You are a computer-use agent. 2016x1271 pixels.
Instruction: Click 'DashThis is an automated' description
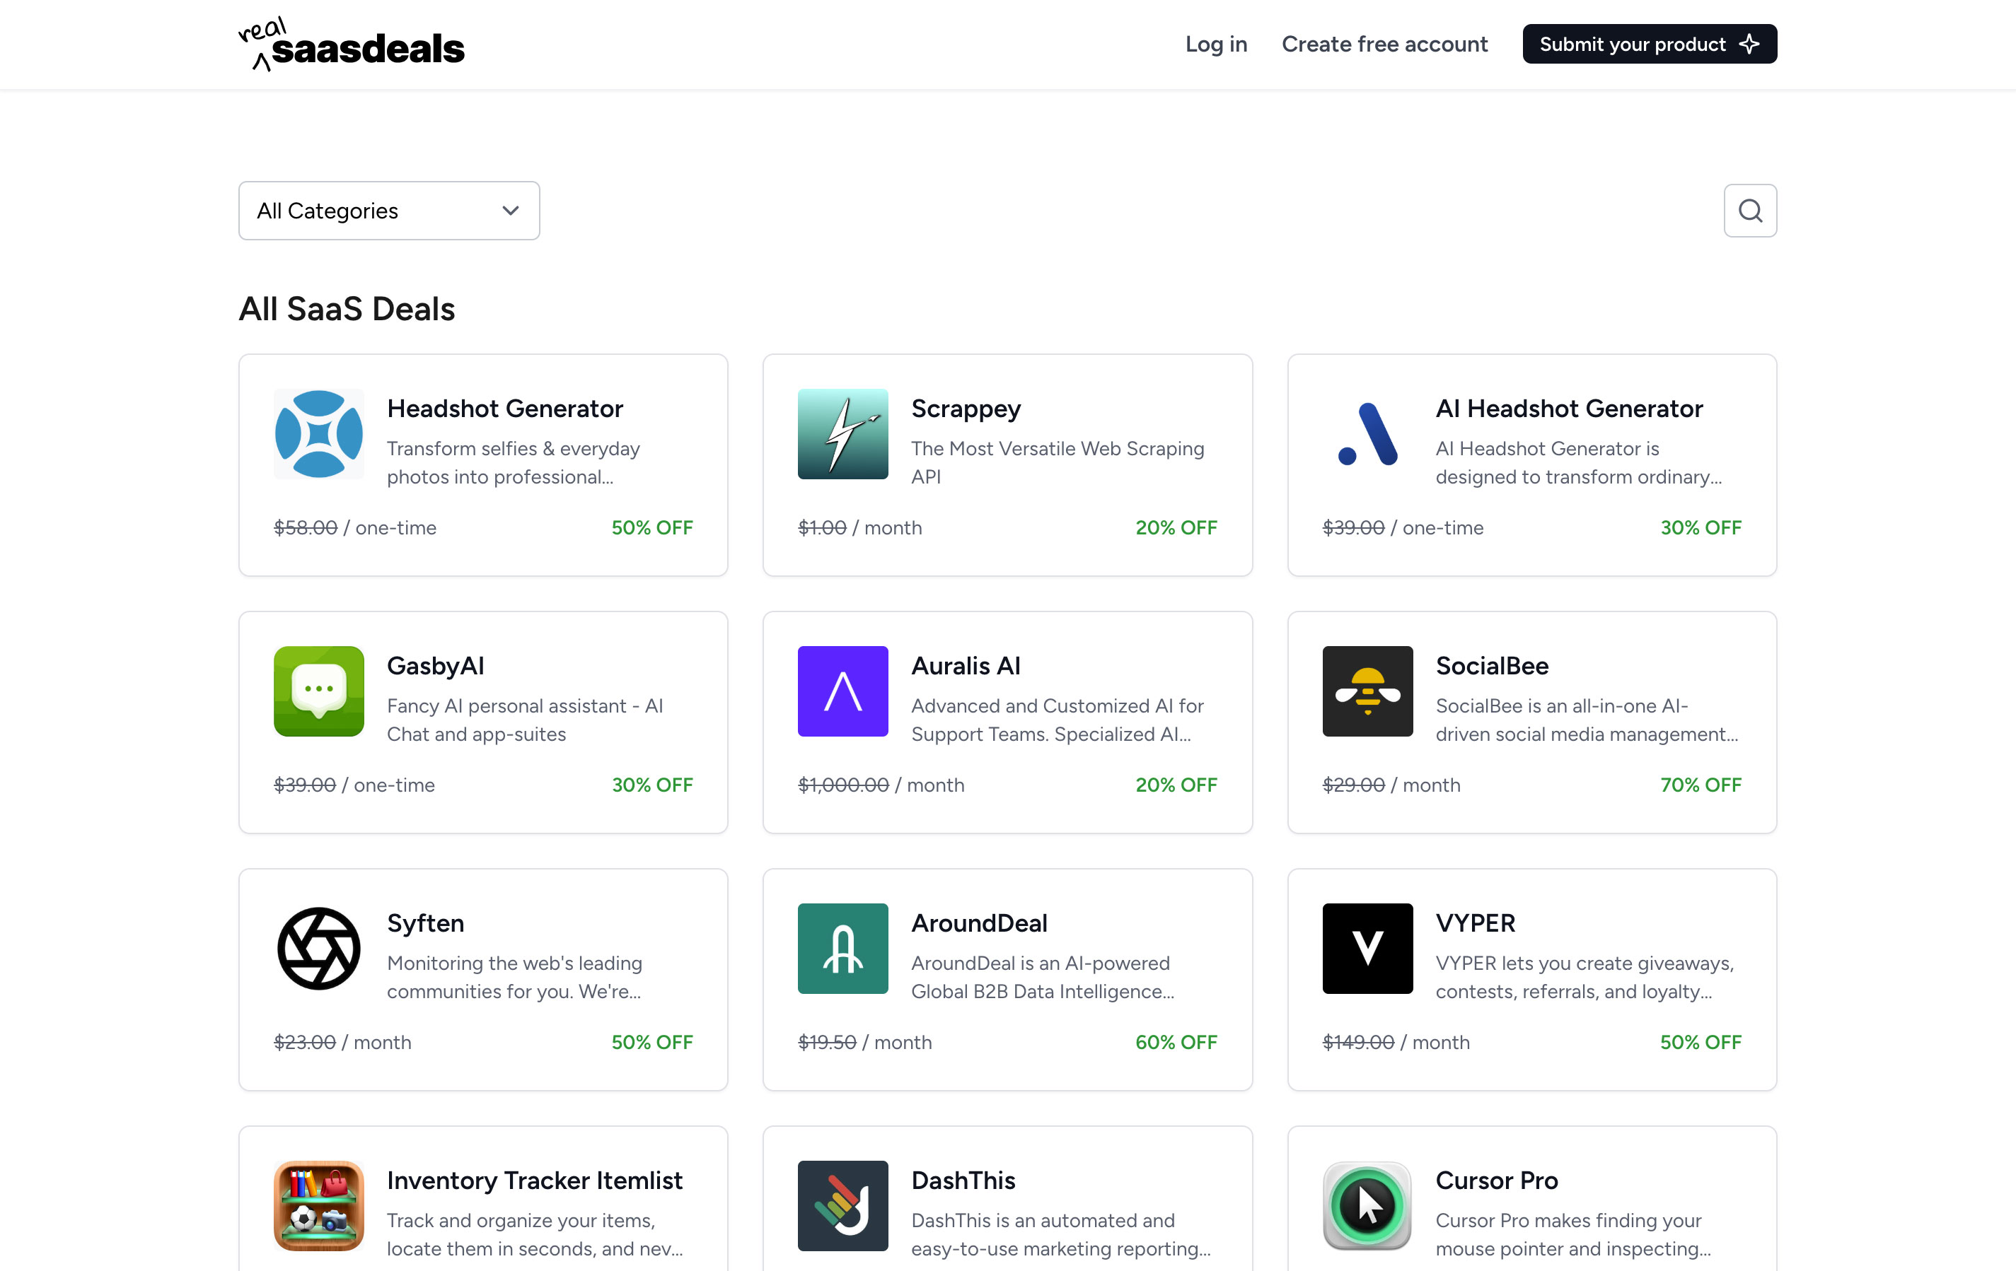(1061, 1234)
